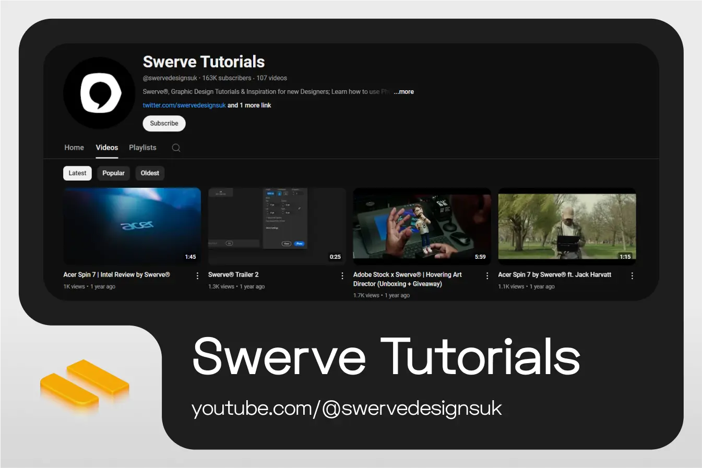Open the Playlists tab

point(142,148)
